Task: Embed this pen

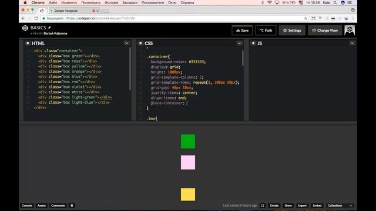Action: (x=317, y=206)
